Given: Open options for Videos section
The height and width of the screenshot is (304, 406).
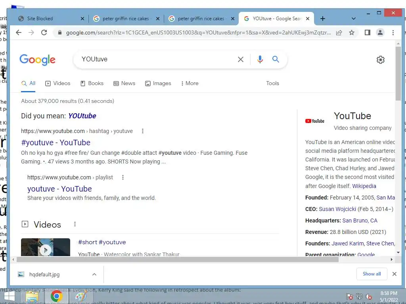Looking at the screenshot, I should click(75, 224).
